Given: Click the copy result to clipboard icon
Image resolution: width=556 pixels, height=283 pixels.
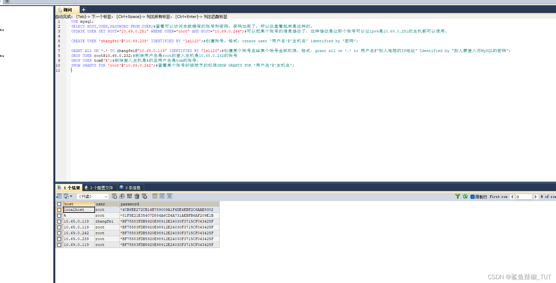Looking at the screenshot, I should tap(66, 196).
